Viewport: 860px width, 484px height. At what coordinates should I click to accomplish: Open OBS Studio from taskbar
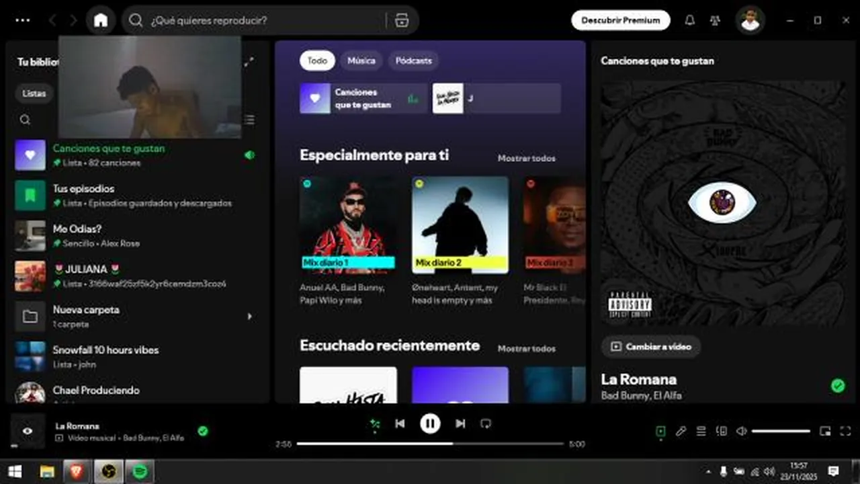pyautogui.click(x=107, y=472)
